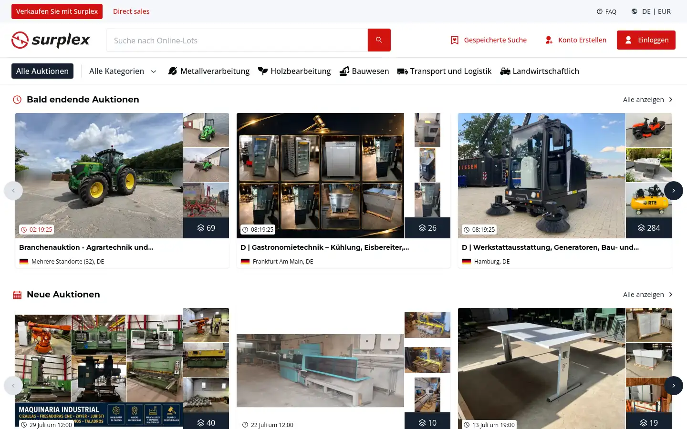Click Frankfurt Am Main, DE location
This screenshot has height=429, width=687.
(x=283, y=262)
